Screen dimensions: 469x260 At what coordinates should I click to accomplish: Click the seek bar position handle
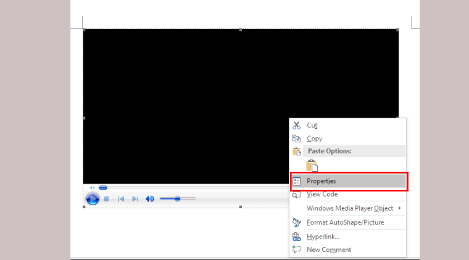103,188
